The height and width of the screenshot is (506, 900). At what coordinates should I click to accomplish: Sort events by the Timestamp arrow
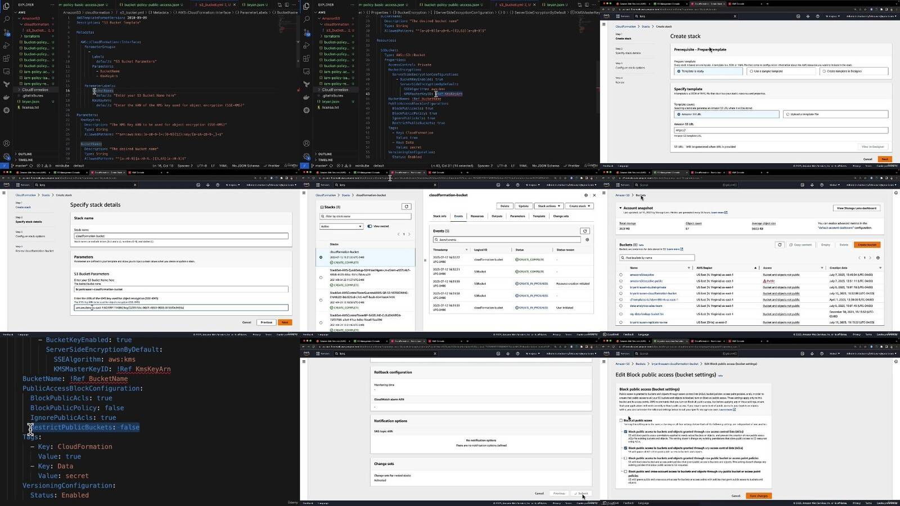click(466, 250)
